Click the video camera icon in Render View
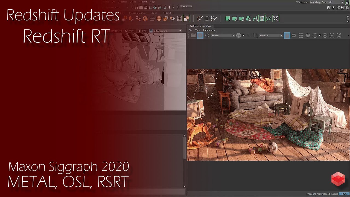Screen dimensions: 350x197 click(x=294, y=35)
